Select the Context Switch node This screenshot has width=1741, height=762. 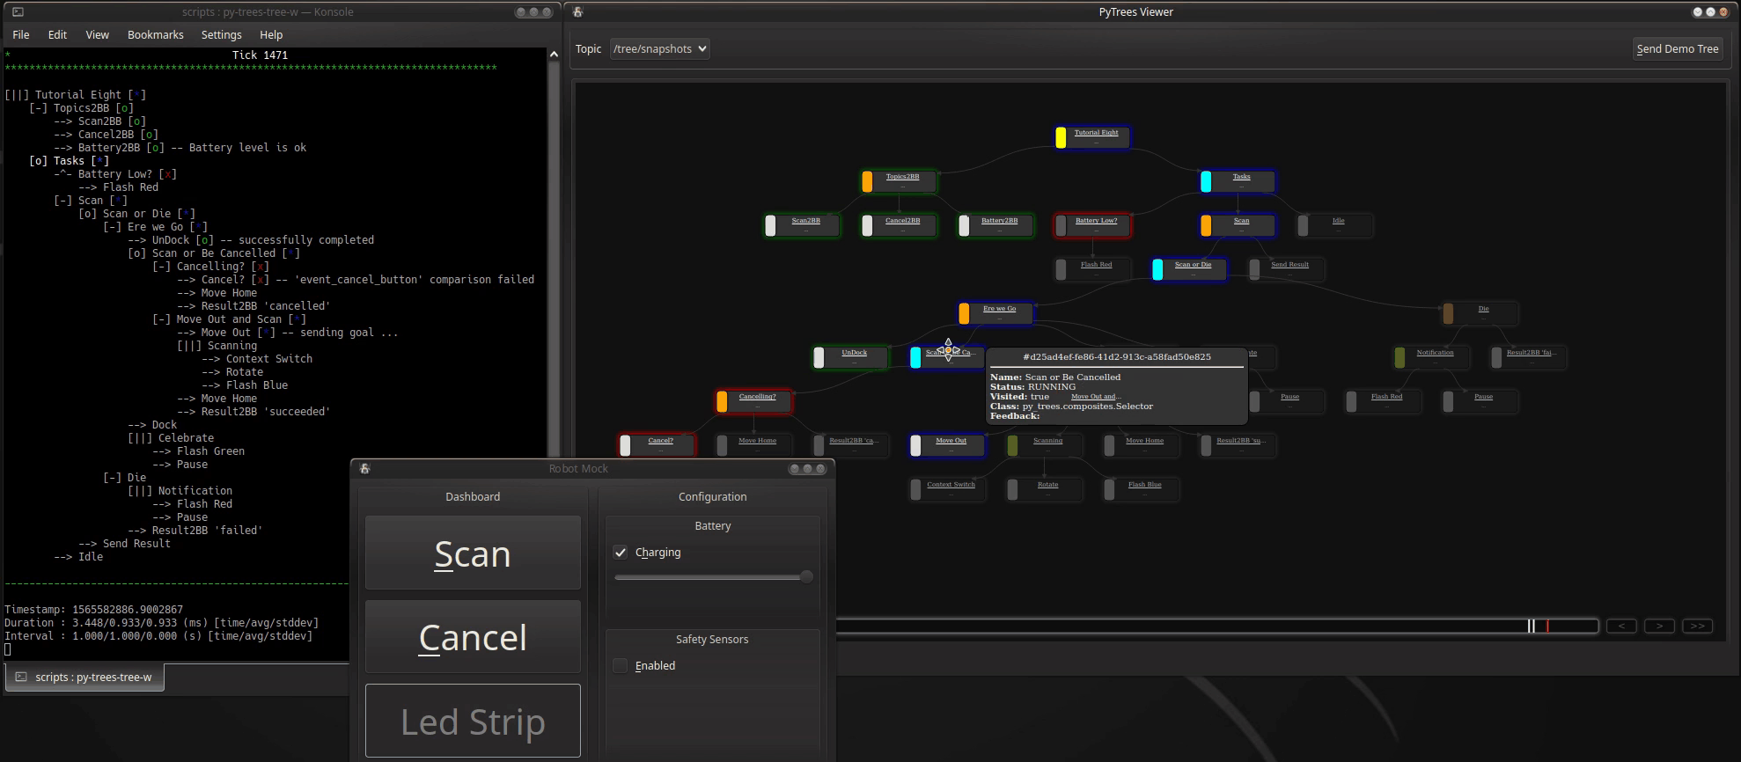pyautogui.click(x=947, y=489)
